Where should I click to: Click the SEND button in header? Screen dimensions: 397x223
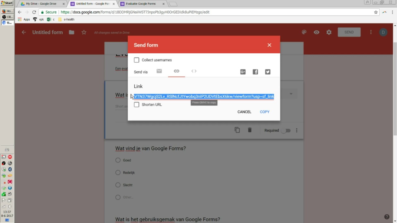(x=349, y=32)
